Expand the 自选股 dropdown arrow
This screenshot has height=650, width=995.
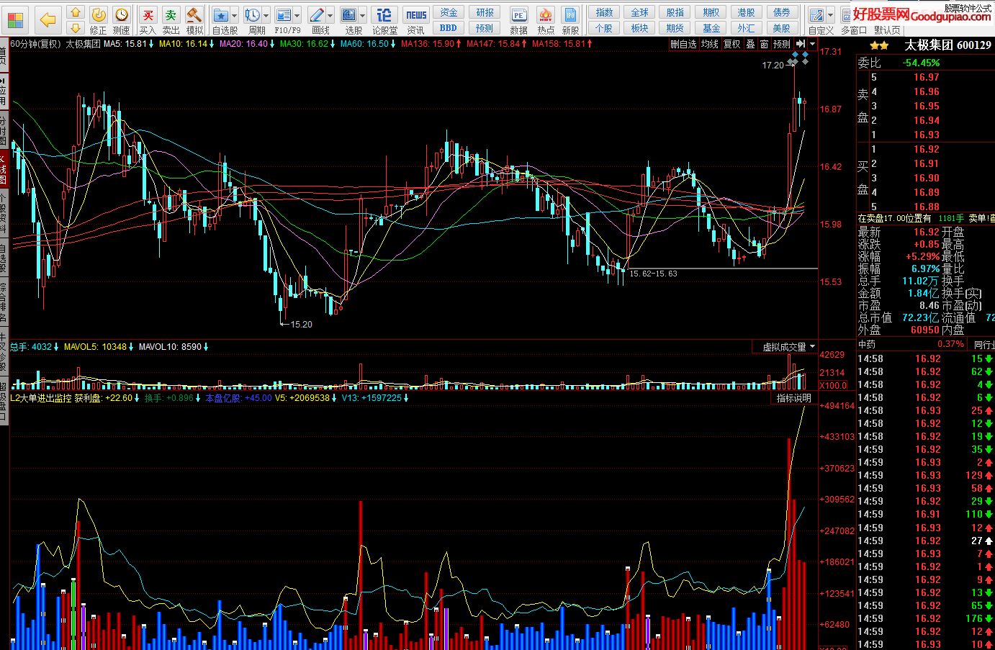[x=235, y=15]
